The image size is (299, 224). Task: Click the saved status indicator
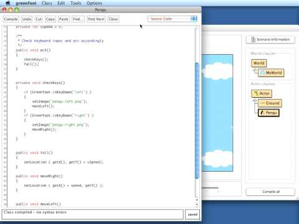(x=192, y=215)
